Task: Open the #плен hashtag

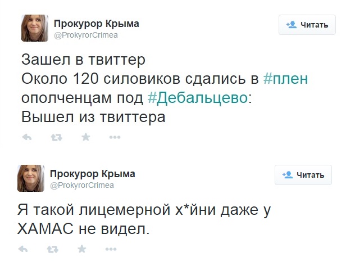Action: (x=285, y=79)
